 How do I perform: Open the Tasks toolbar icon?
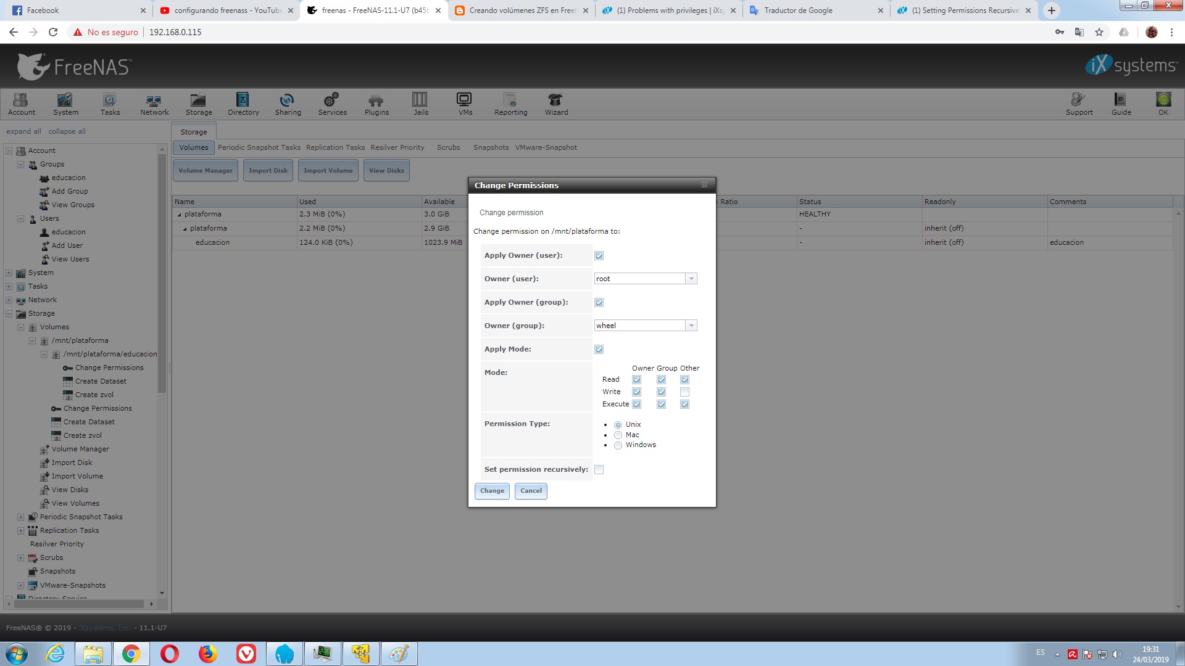(x=110, y=104)
